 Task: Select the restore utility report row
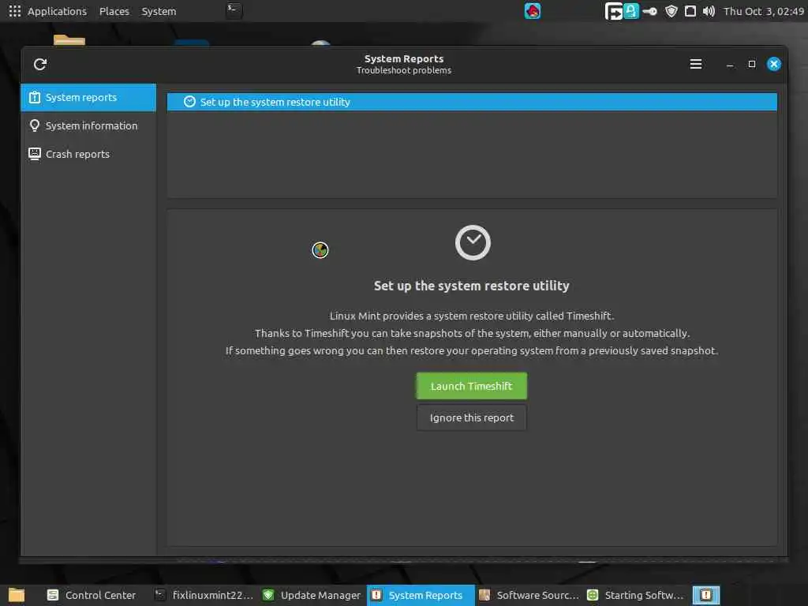[472, 102]
